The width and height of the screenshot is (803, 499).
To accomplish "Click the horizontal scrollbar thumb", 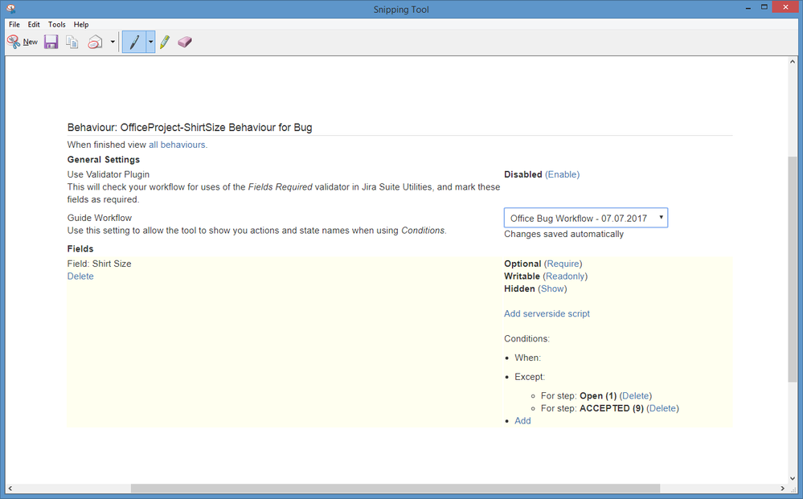I will [395, 489].
